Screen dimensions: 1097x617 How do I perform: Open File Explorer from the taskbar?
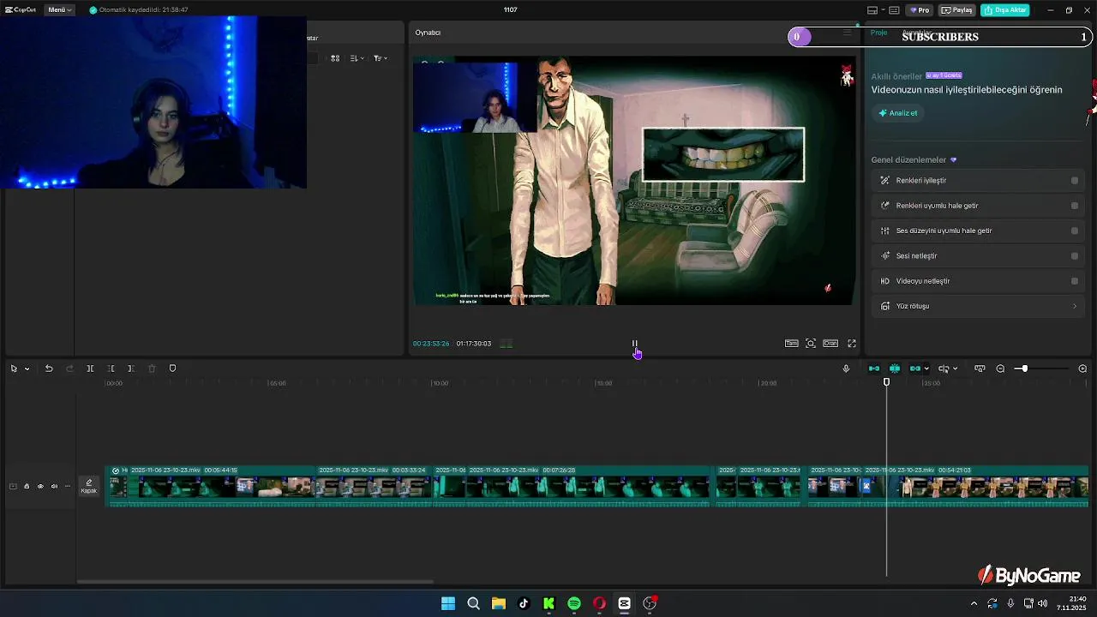point(498,603)
